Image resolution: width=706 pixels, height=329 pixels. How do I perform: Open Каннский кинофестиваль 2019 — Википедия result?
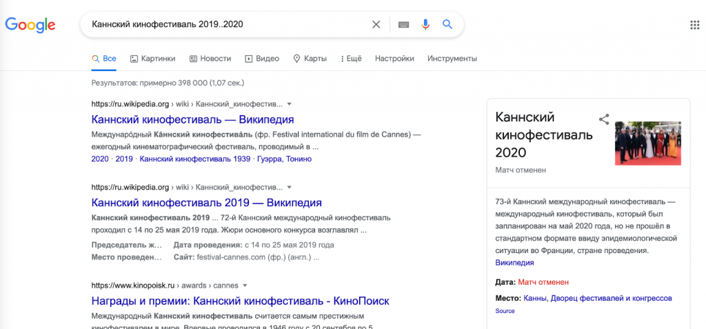pos(206,203)
